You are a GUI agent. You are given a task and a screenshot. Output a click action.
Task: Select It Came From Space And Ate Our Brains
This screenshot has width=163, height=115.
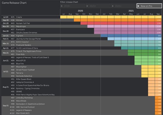[x=33, y=85]
